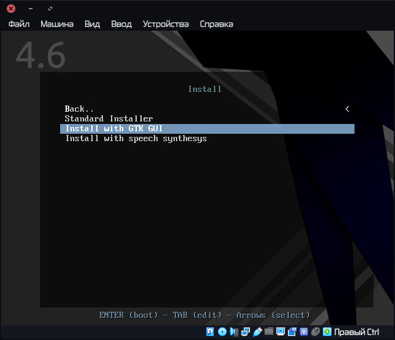Screen dimensions: 395x340
Task: Click the USB devices status icon
Action: pos(257,332)
